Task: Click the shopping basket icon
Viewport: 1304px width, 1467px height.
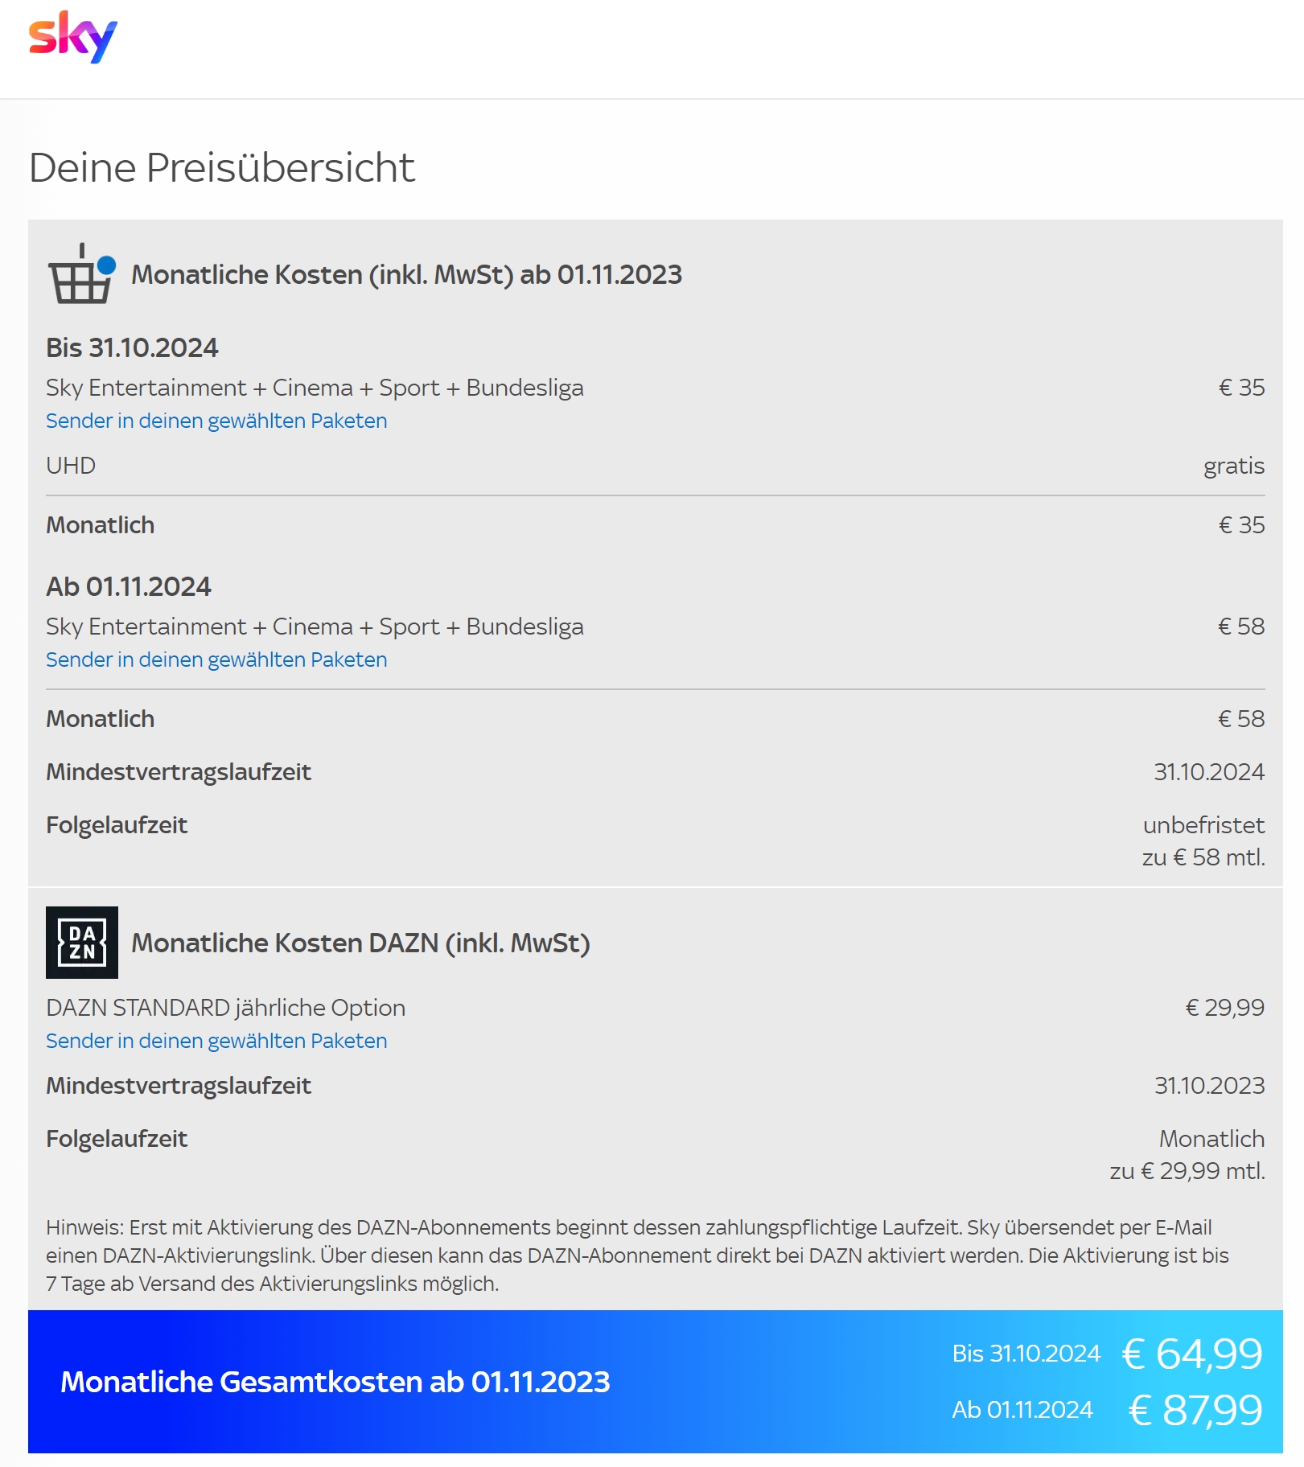Action: click(81, 274)
